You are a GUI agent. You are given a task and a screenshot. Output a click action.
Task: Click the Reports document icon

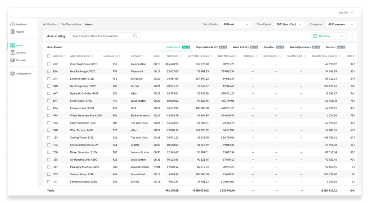13,32
